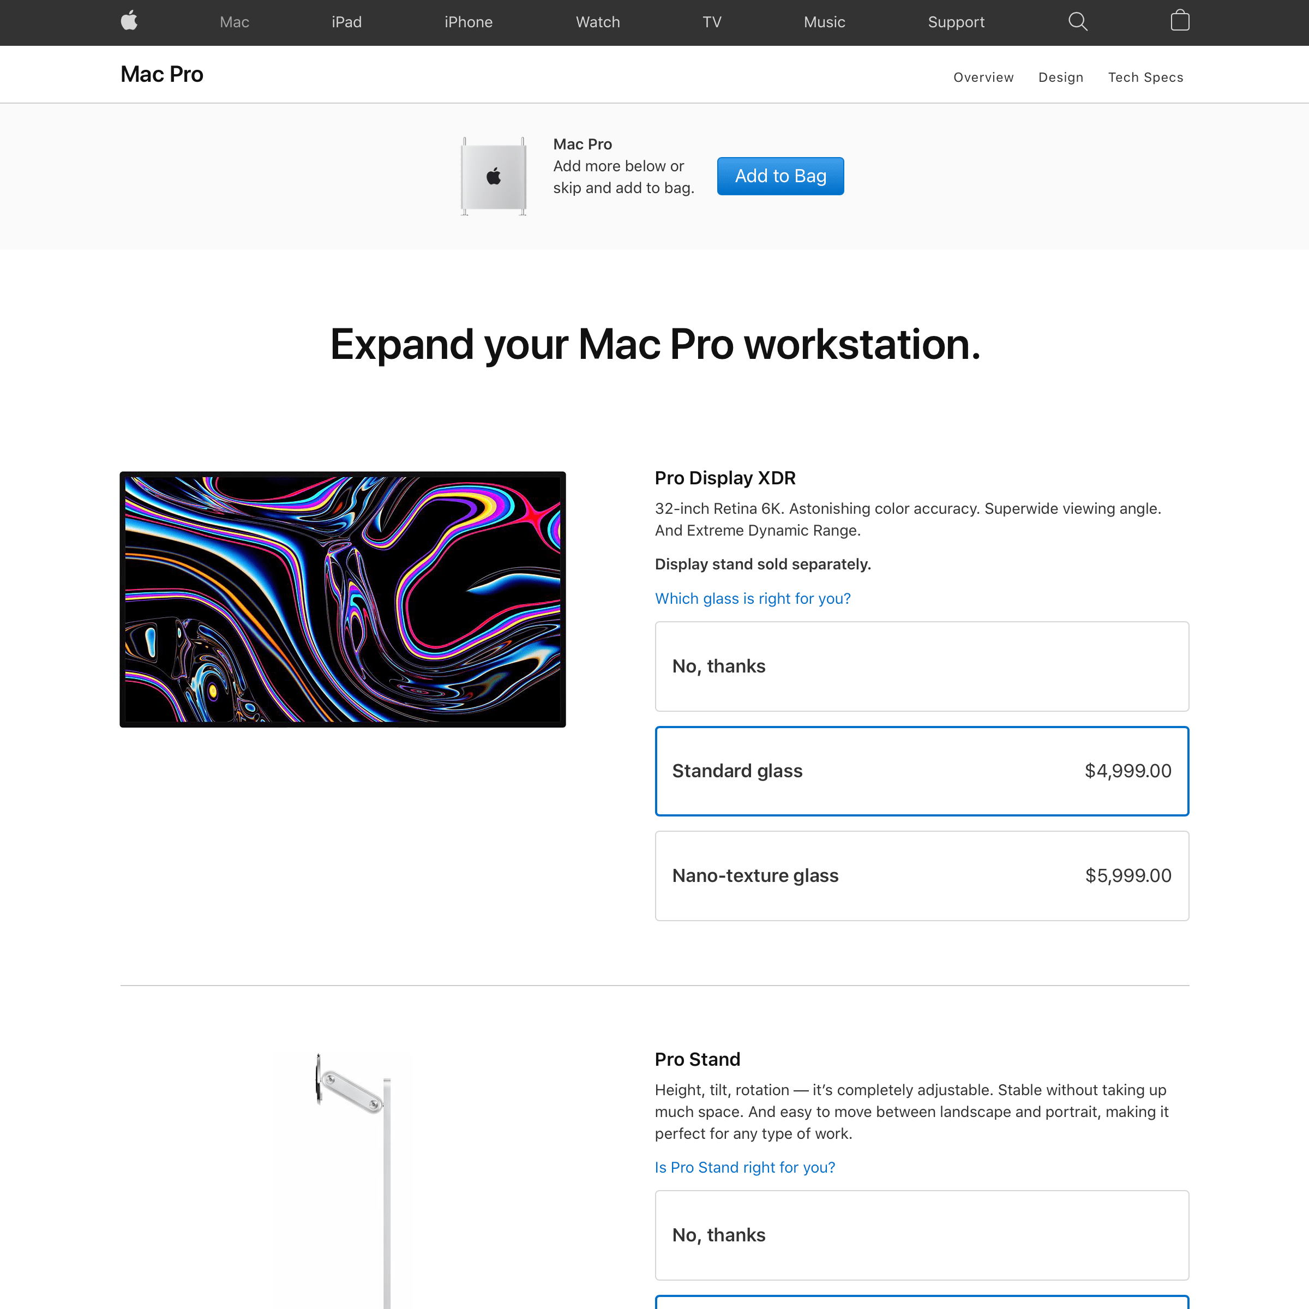Viewport: 1309px width, 1309px height.
Task: Open 'Is Pro Stand right for you?' link
Action: [x=744, y=1167]
